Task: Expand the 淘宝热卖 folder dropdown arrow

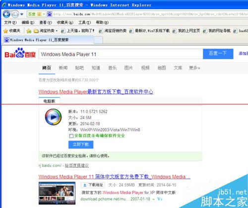Action: coord(57,31)
